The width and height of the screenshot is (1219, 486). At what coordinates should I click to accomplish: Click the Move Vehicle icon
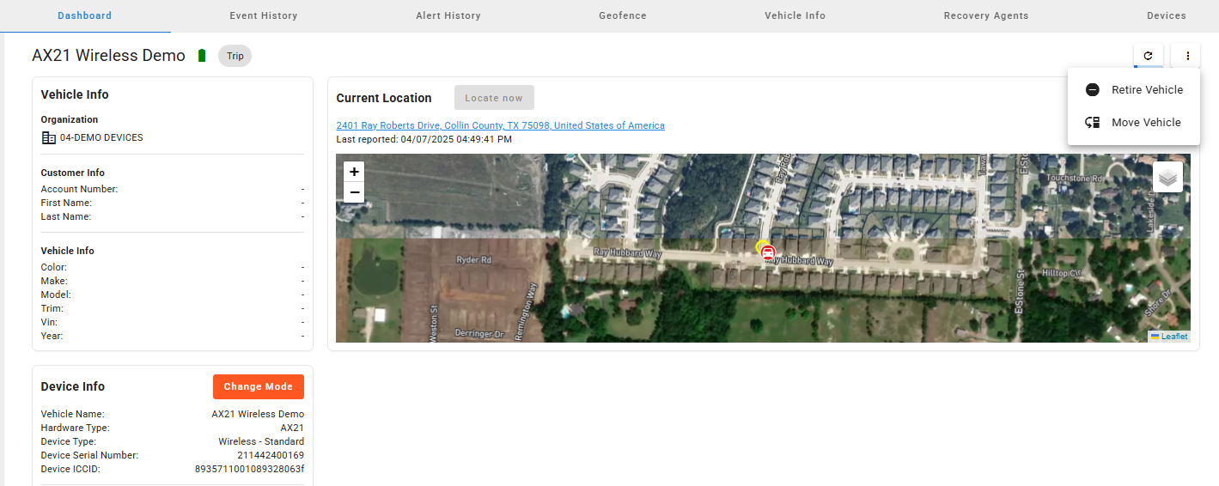pos(1093,123)
